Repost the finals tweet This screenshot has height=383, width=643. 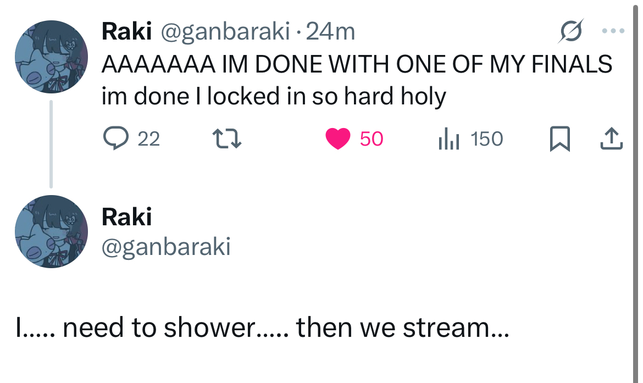227,139
